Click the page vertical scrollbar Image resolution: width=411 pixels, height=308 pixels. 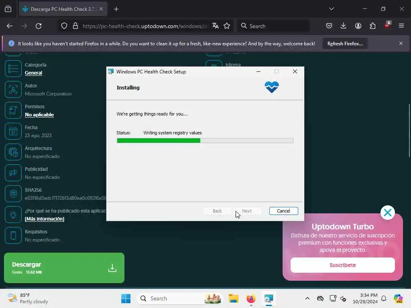(x=409, y=130)
